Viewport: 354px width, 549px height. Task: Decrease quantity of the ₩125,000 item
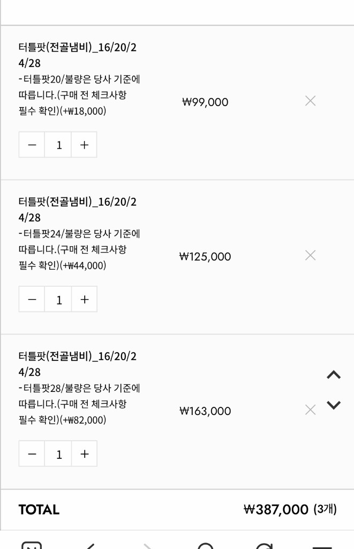[x=32, y=299]
